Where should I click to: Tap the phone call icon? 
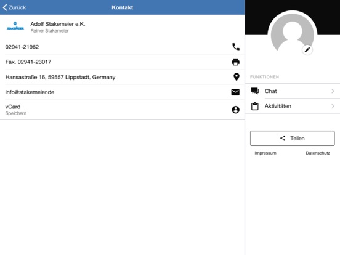pyautogui.click(x=236, y=47)
